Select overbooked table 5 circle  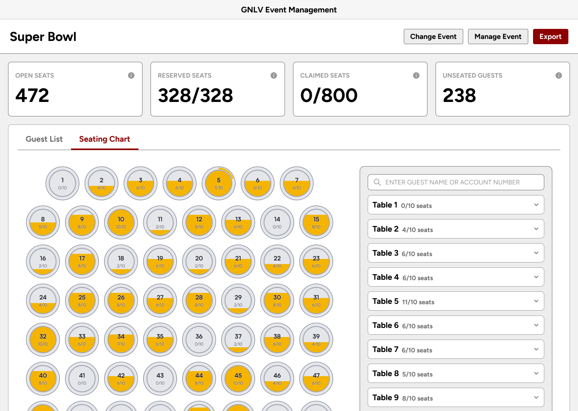click(219, 183)
